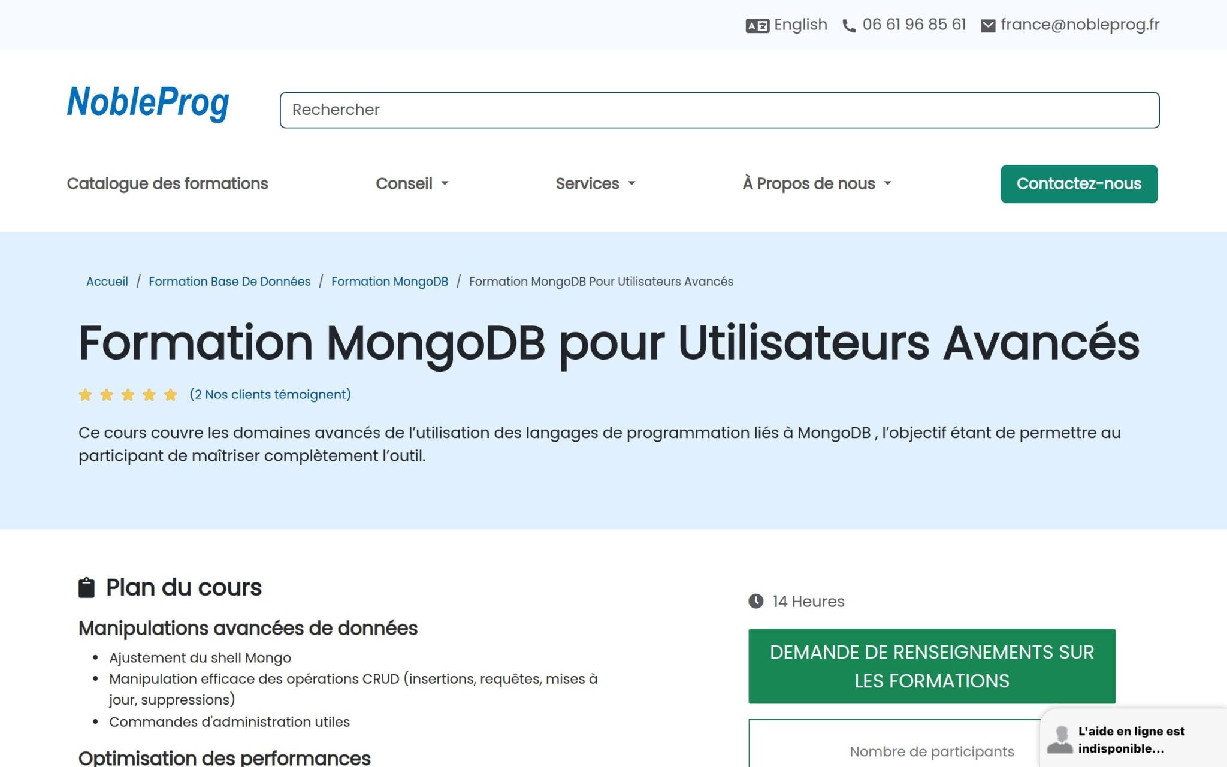Click the 14 Heures duration text
Image resolution: width=1227 pixels, height=767 pixels.
808,601
